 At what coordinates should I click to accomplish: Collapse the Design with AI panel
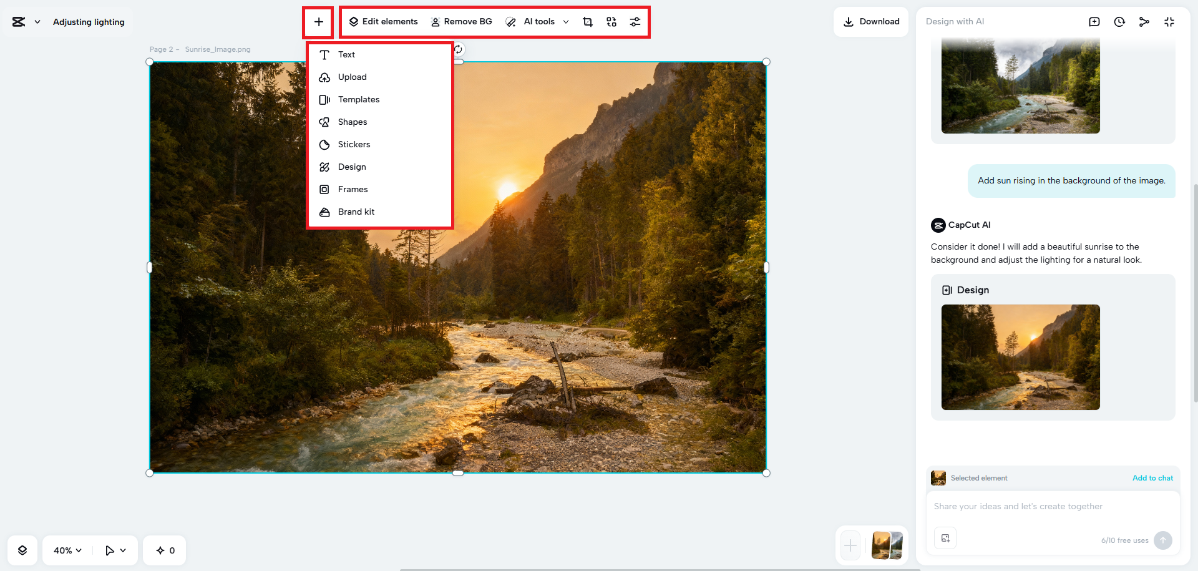coord(1169,21)
